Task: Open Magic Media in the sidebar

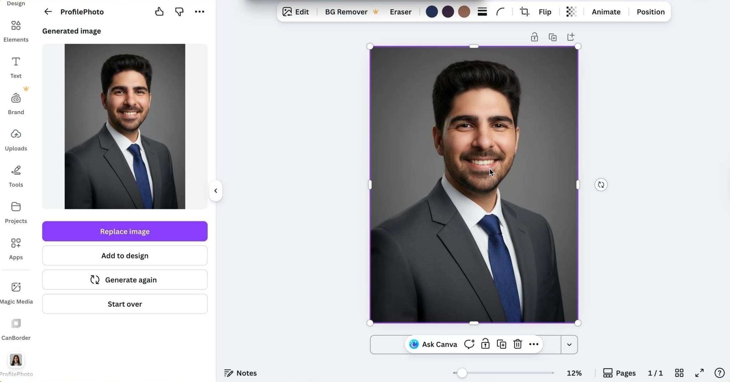Action: click(16, 291)
